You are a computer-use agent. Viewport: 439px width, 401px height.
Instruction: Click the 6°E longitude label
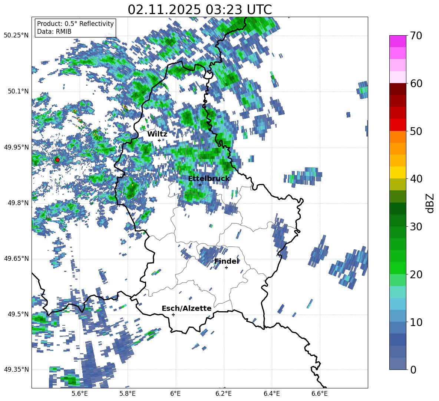coord(175,394)
